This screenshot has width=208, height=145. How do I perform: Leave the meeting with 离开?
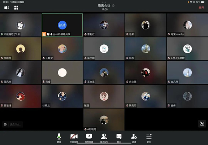tap(201, 8)
